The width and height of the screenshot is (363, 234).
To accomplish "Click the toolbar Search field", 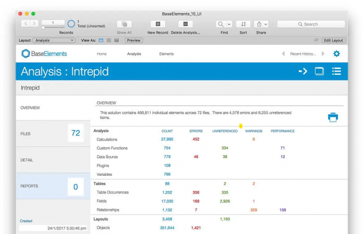I will point(311,24).
